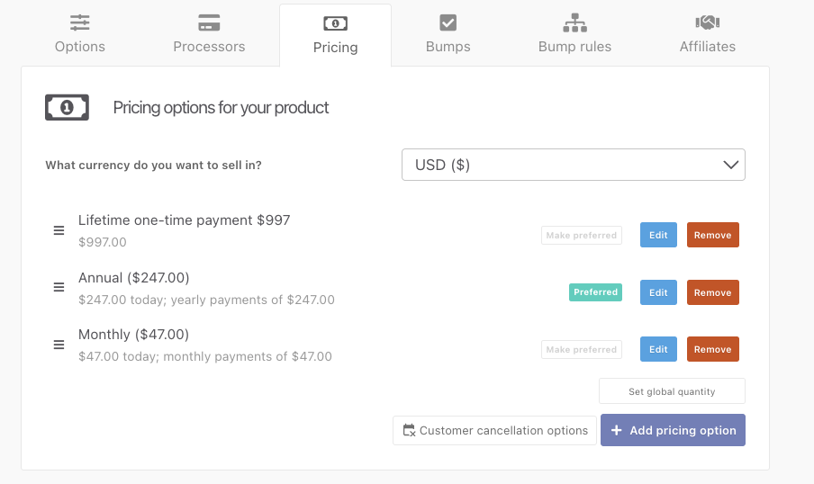Grab the Monthly option drag handle

[x=59, y=345]
